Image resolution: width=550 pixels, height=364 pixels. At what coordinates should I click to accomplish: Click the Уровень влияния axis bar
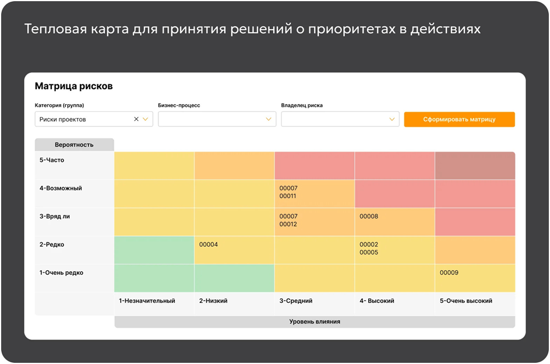click(315, 321)
